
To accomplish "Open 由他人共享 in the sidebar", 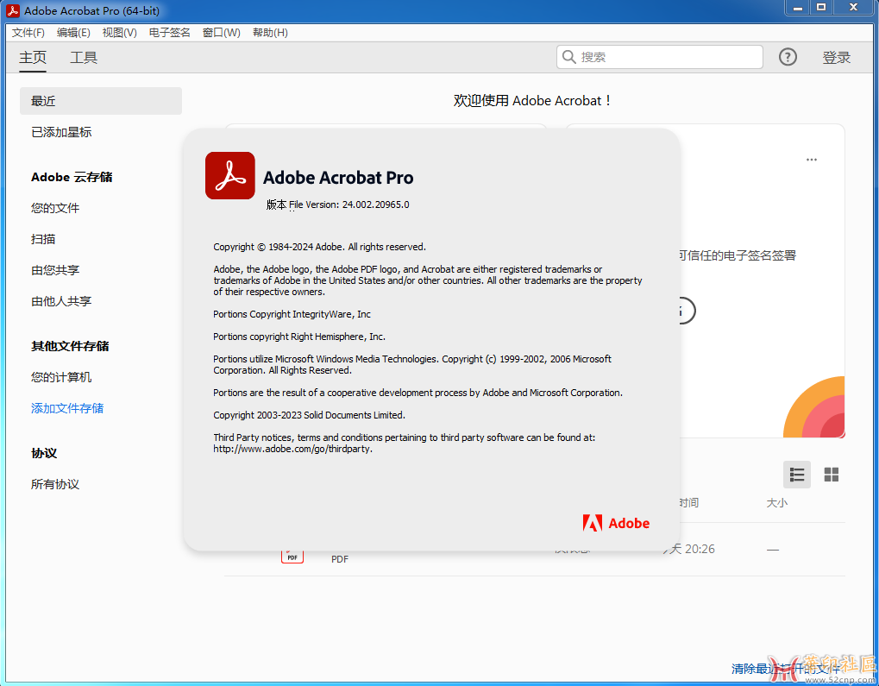I will click(61, 301).
